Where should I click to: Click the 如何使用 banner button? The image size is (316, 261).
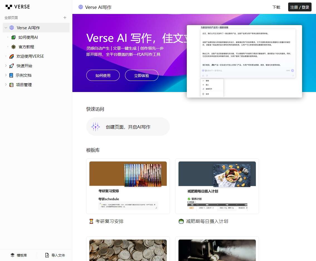coord(103,75)
